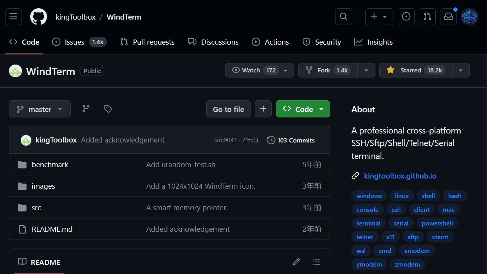Image resolution: width=487 pixels, height=274 pixels.
Task: Open the issues circle icon in header
Action: point(406,16)
